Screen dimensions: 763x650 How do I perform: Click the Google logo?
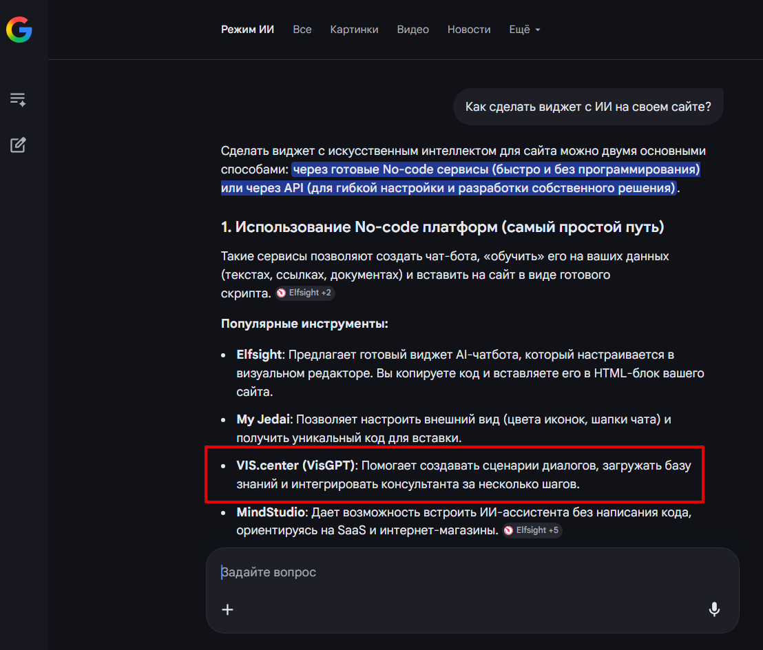point(19,30)
